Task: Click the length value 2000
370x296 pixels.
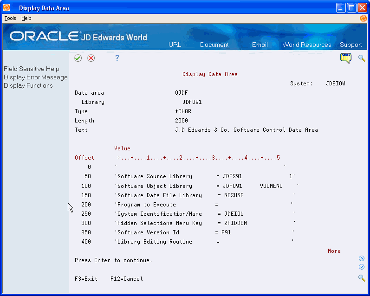Action: [x=181, y=121]
